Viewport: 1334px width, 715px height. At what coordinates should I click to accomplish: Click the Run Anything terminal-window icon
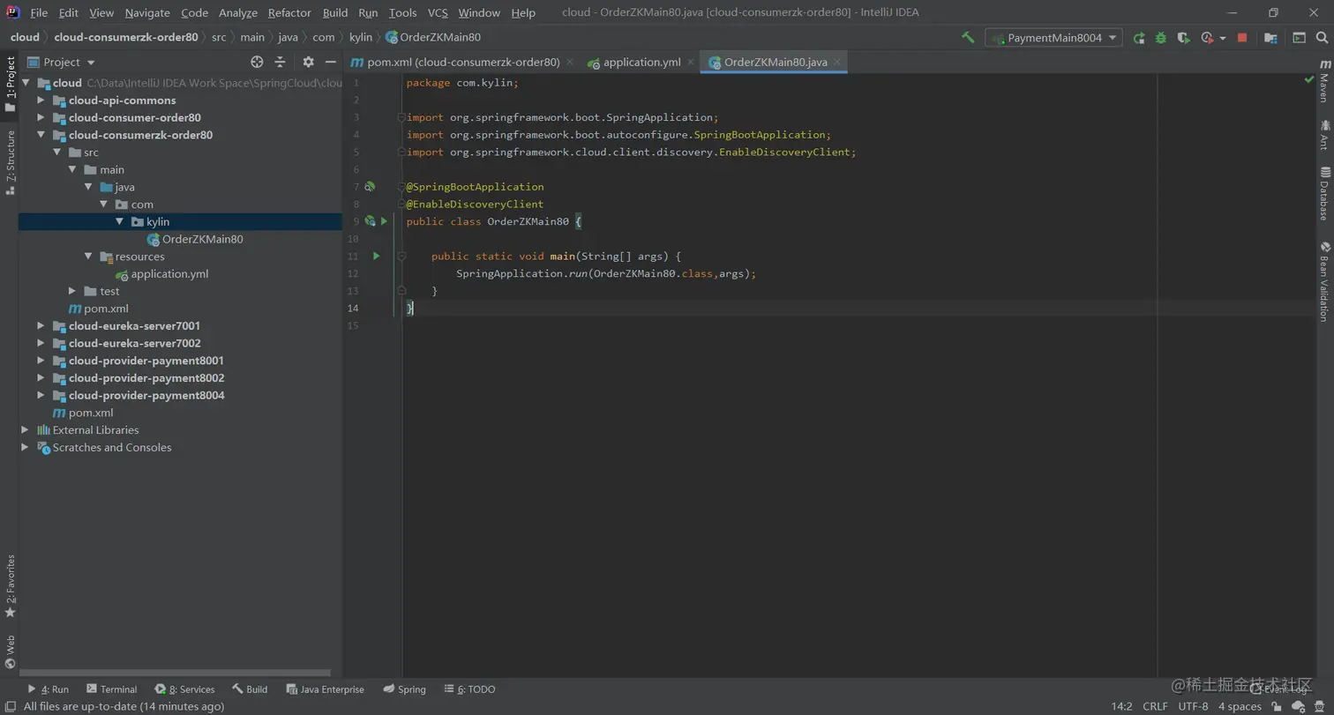(1299, 38)
